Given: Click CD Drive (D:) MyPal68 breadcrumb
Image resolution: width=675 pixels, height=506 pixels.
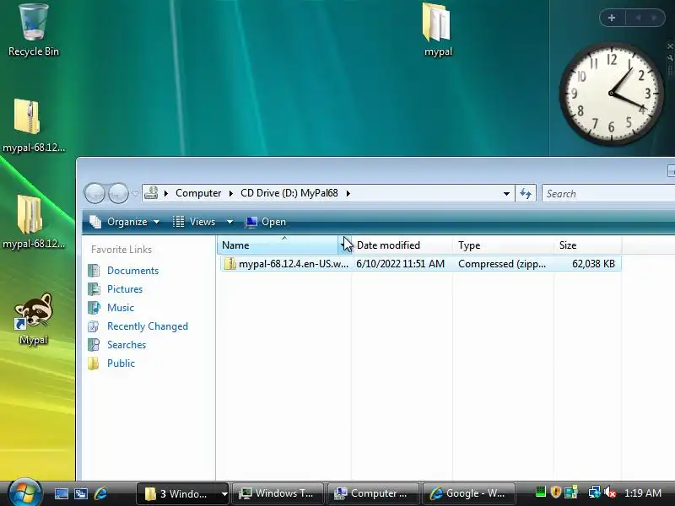Looking at the screenshot, I should (x=289, y=193).
